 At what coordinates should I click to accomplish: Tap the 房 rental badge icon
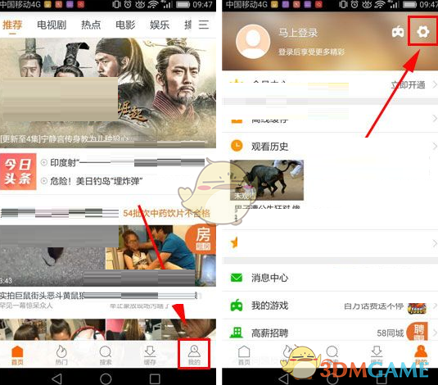(202, 238)
